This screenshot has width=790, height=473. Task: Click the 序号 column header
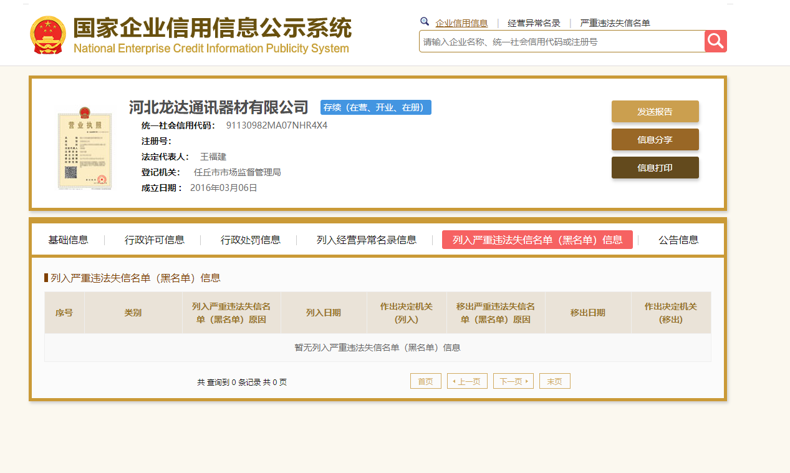(64, 313)
